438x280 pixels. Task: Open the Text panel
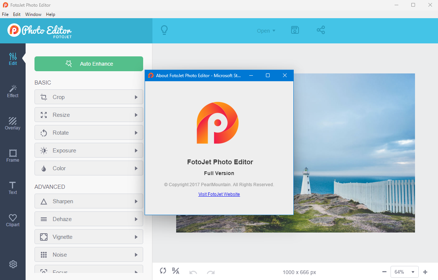coord(13,188)
